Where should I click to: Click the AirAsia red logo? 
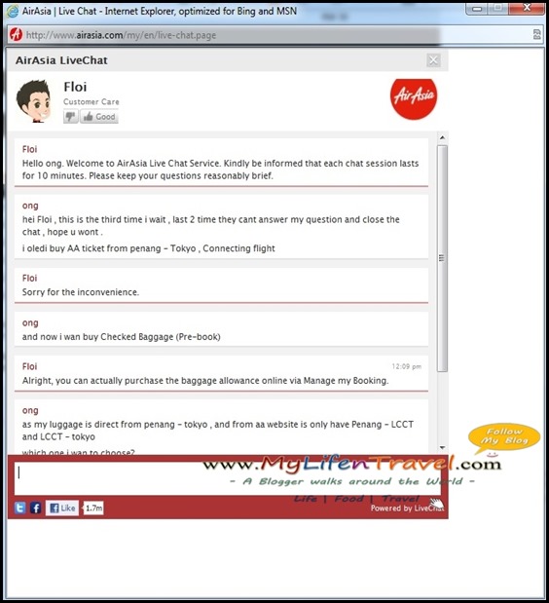click(414, 98)
